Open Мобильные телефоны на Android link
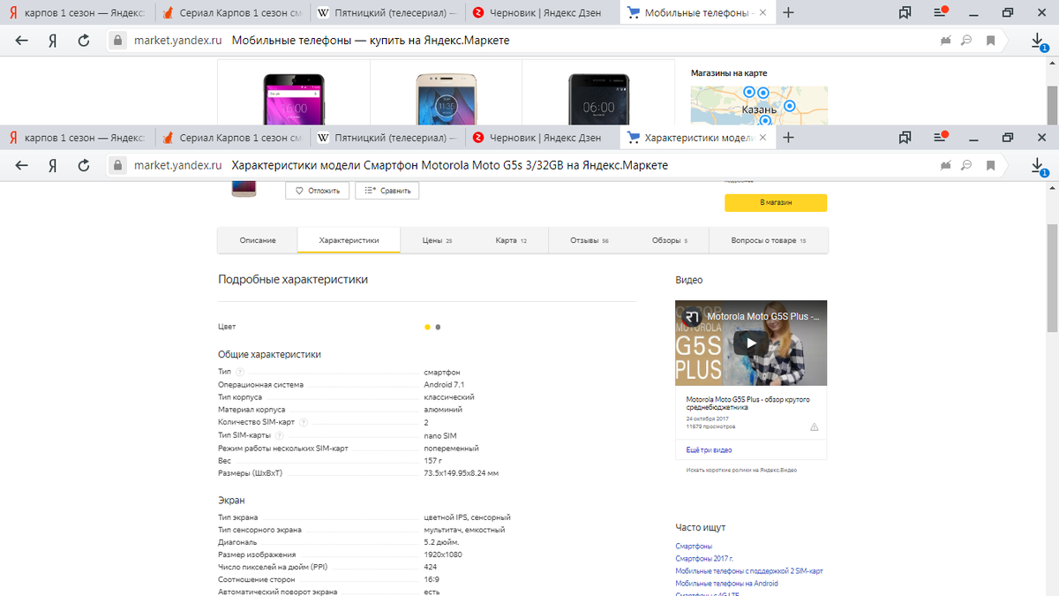Screen dimensions: 1059x596 [726, 583]
